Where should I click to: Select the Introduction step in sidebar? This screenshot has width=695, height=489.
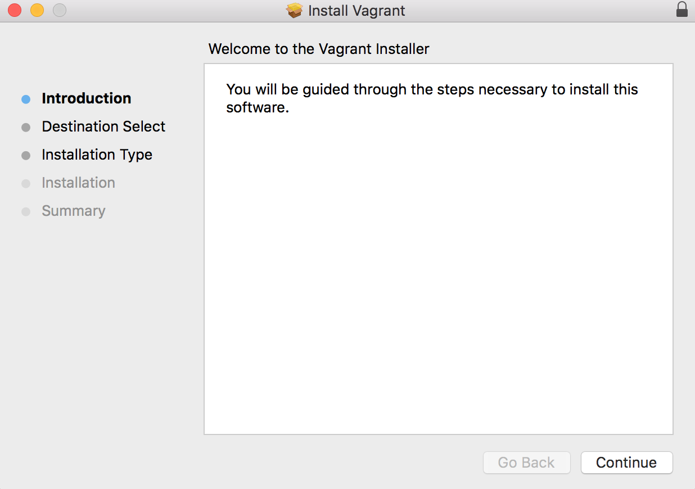[x=87, y=98]
